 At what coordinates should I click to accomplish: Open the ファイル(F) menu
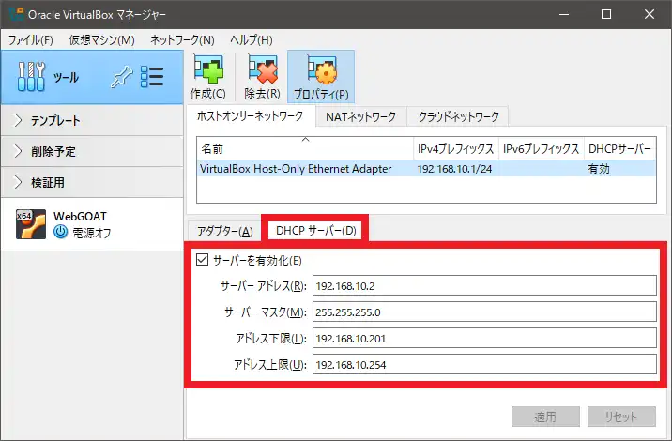(31, 40)
